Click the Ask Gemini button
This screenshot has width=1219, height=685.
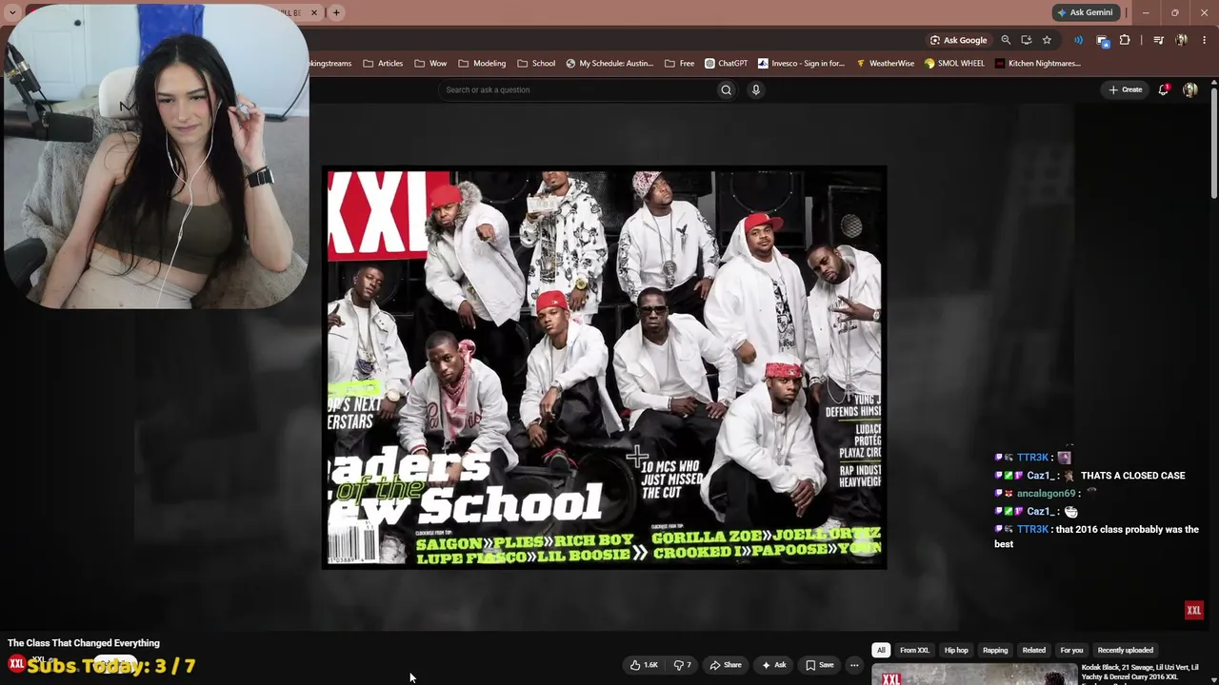(x=1084, y=12)
